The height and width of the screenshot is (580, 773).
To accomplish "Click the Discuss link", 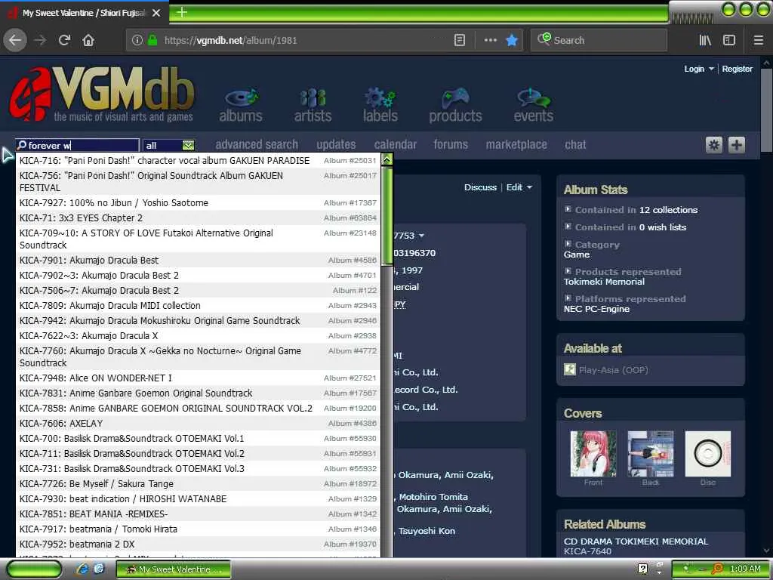I will pos(481,187).
